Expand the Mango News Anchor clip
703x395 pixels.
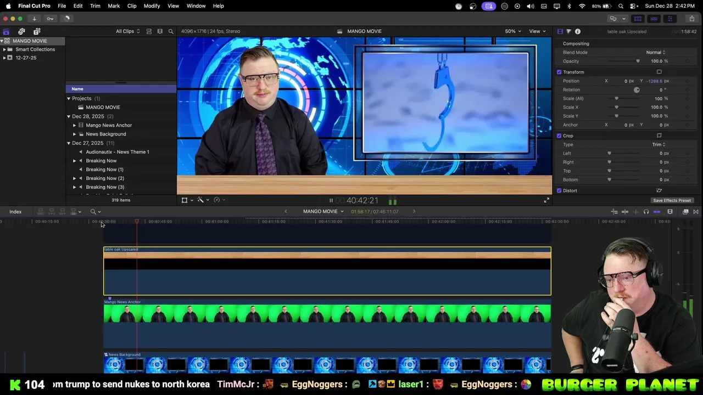(74, 125)
